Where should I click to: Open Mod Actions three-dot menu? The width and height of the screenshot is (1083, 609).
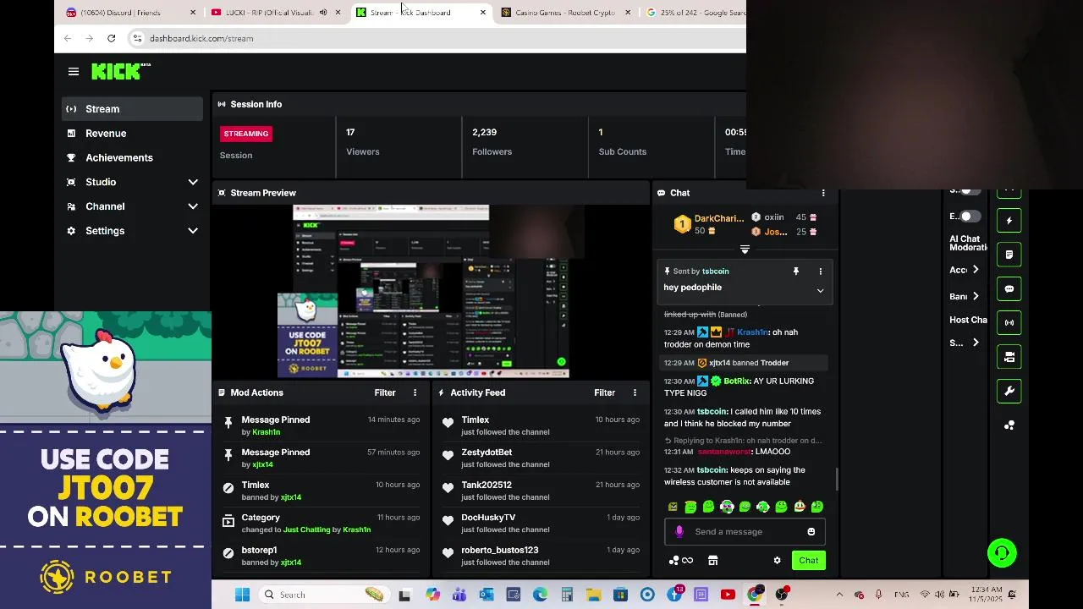tap(415, 392)
